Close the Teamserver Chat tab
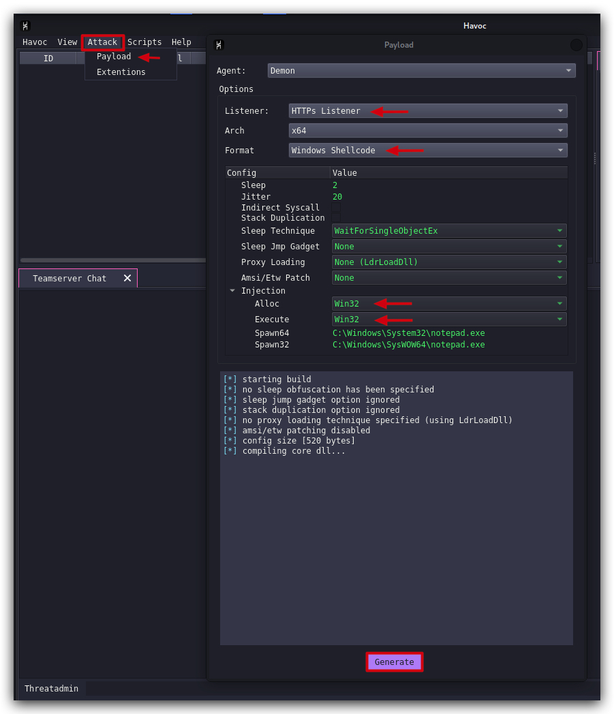The image size is (614, 714). click(127, 278)
